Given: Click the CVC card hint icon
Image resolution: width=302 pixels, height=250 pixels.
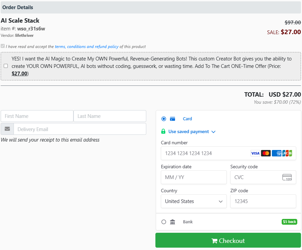Looking at the screenshot, I should coord(287,177).
